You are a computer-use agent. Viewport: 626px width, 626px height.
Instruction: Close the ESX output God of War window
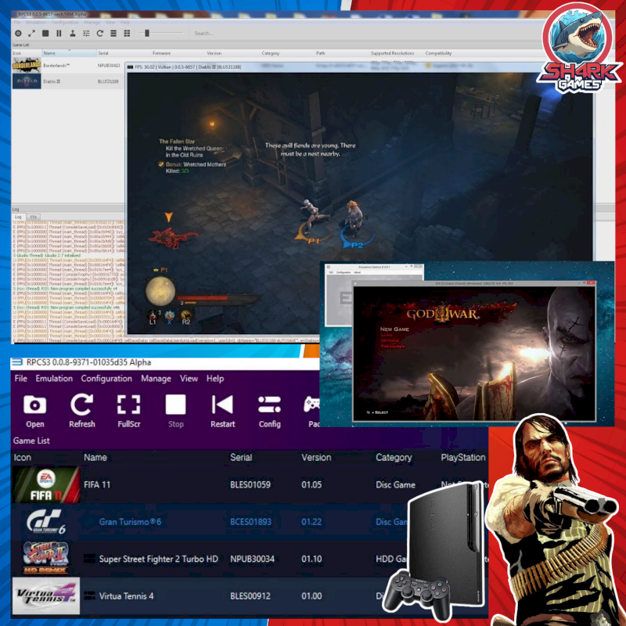click(592, 282)
